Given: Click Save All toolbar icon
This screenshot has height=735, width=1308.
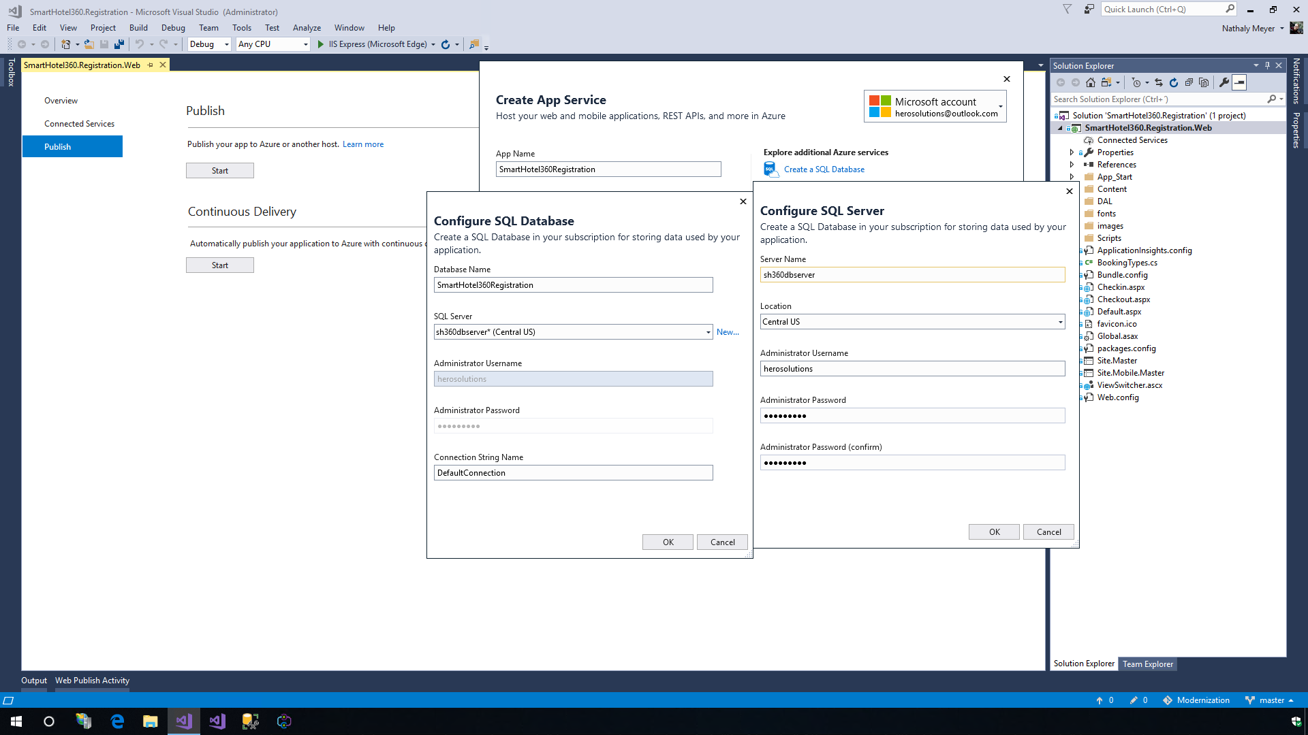Looking at the screenshot, I should click(x=119, y=44).
